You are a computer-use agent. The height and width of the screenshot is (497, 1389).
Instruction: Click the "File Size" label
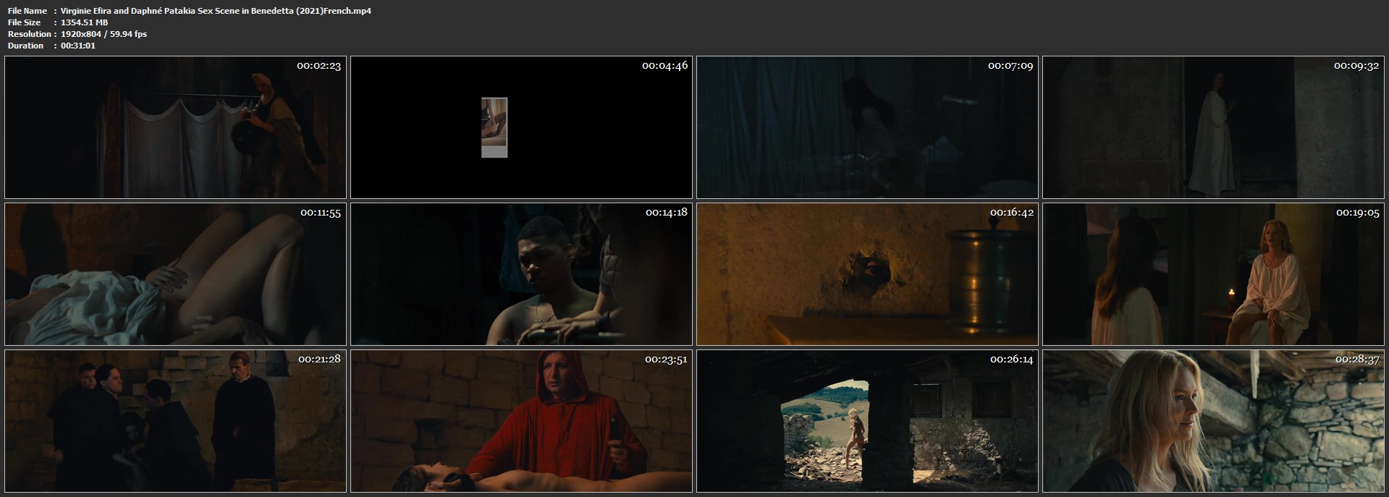(24, 22)
